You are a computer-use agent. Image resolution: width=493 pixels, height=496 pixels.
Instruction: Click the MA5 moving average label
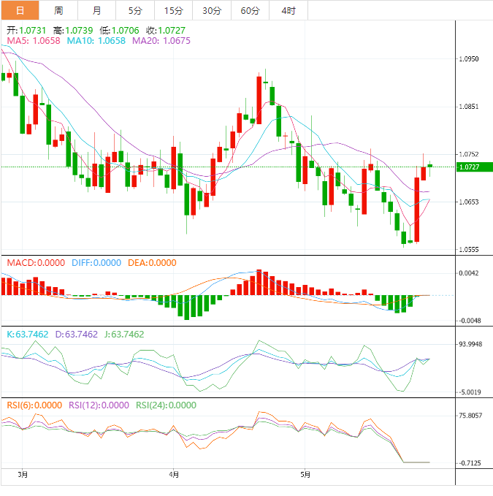[34, 42]
